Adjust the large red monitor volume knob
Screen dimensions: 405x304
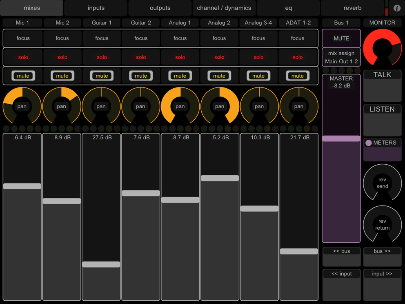[x=382, y=47]
